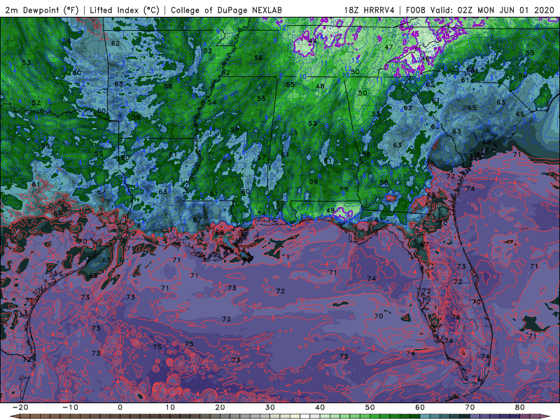Click the 44 dewpoint value on the map
This screenshot has width=560, height=420.
312,41
